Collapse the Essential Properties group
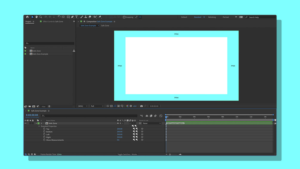This screenshot has height=169, width=300. [x=39, y=126]
